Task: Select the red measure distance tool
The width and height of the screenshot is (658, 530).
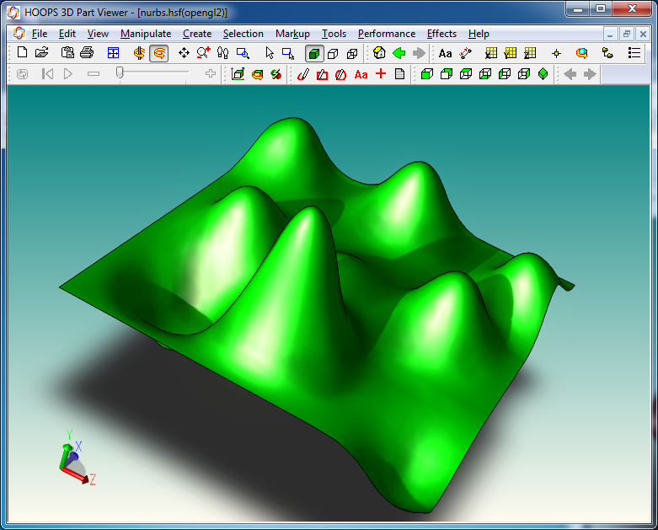Action: [465, 53]
